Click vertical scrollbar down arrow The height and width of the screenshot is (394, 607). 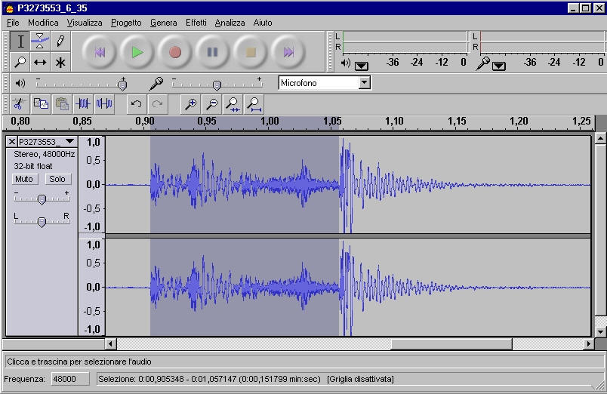pyautogui.click(x=600, y=331)
